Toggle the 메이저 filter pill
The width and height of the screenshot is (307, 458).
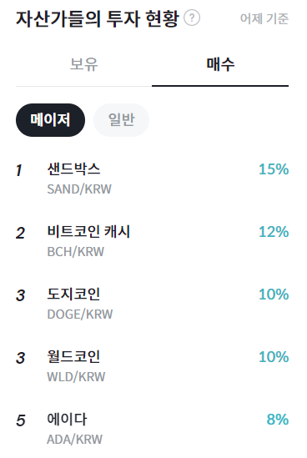[x=50, y=120]
